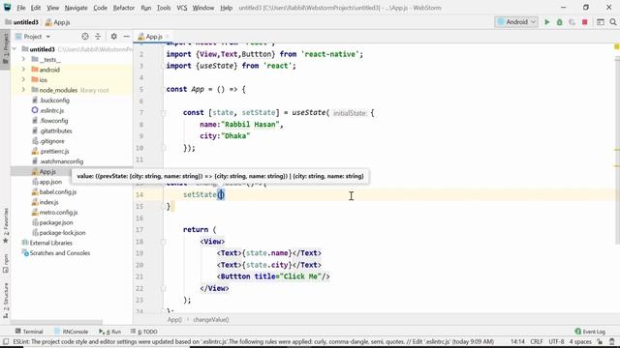
Task: Start debugging with the green bug icon
Action: (x=560, y=22)
